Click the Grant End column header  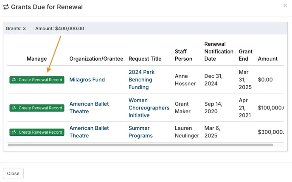coord(246,55)
